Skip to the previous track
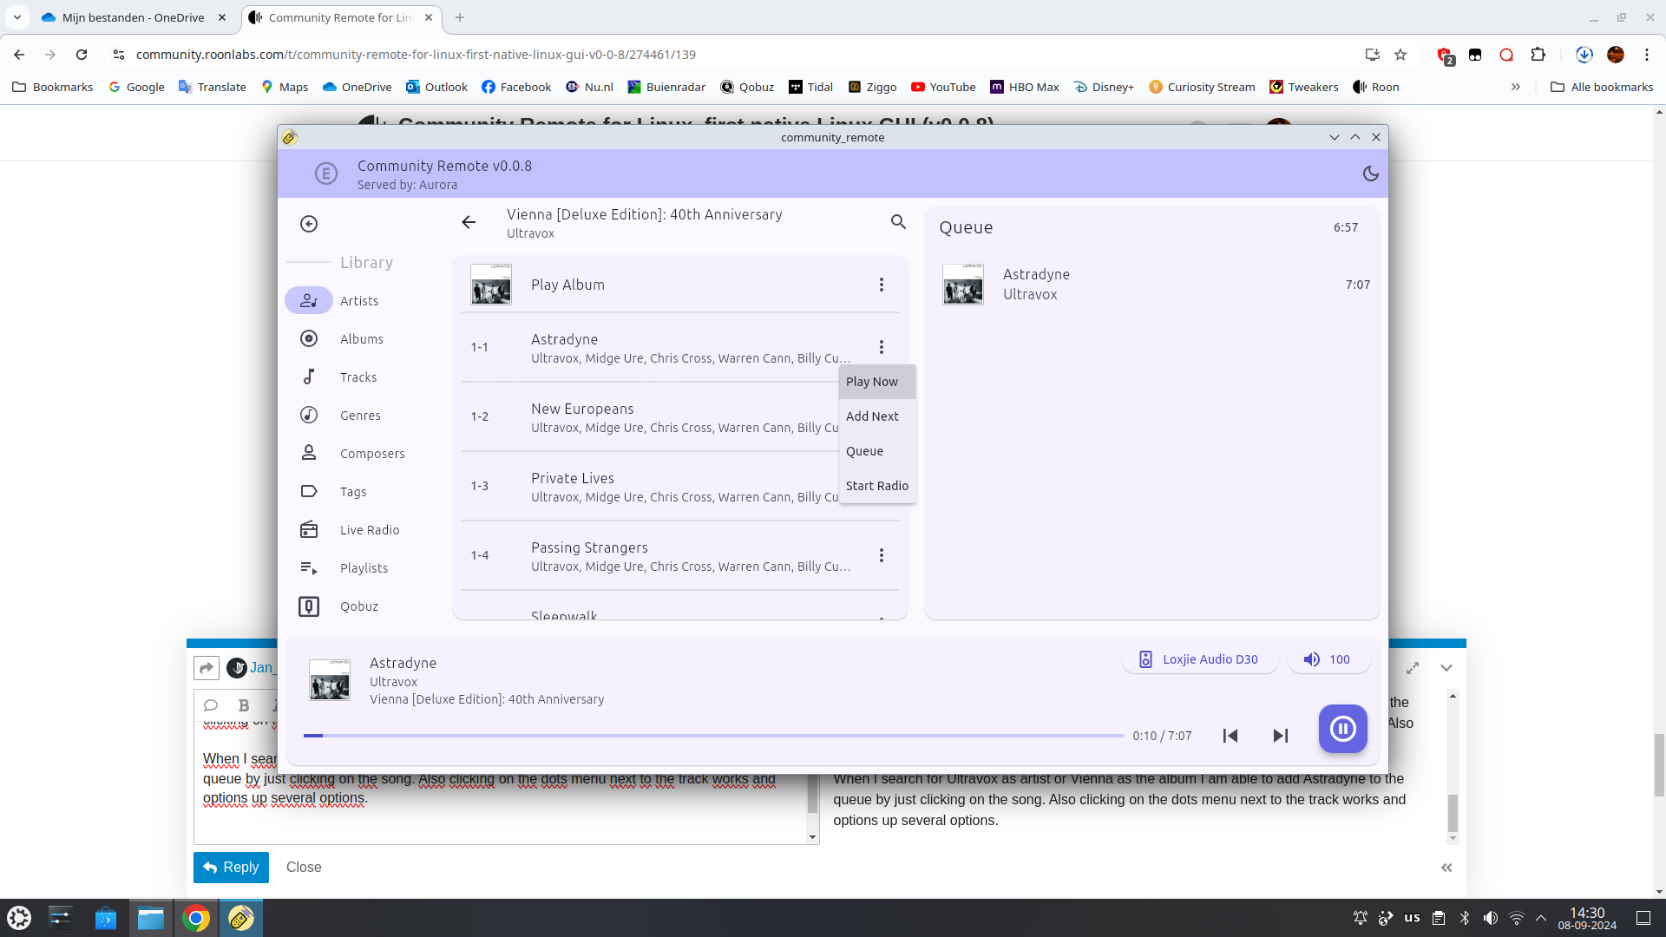This screenshot has height=937, width=1666. pos(1230,736)
